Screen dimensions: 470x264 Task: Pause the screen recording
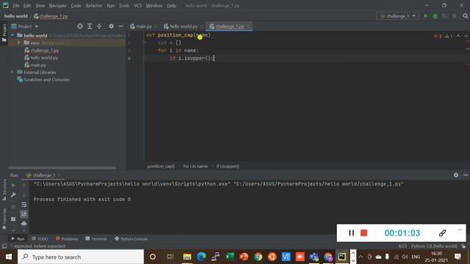[x=351, y=232]
